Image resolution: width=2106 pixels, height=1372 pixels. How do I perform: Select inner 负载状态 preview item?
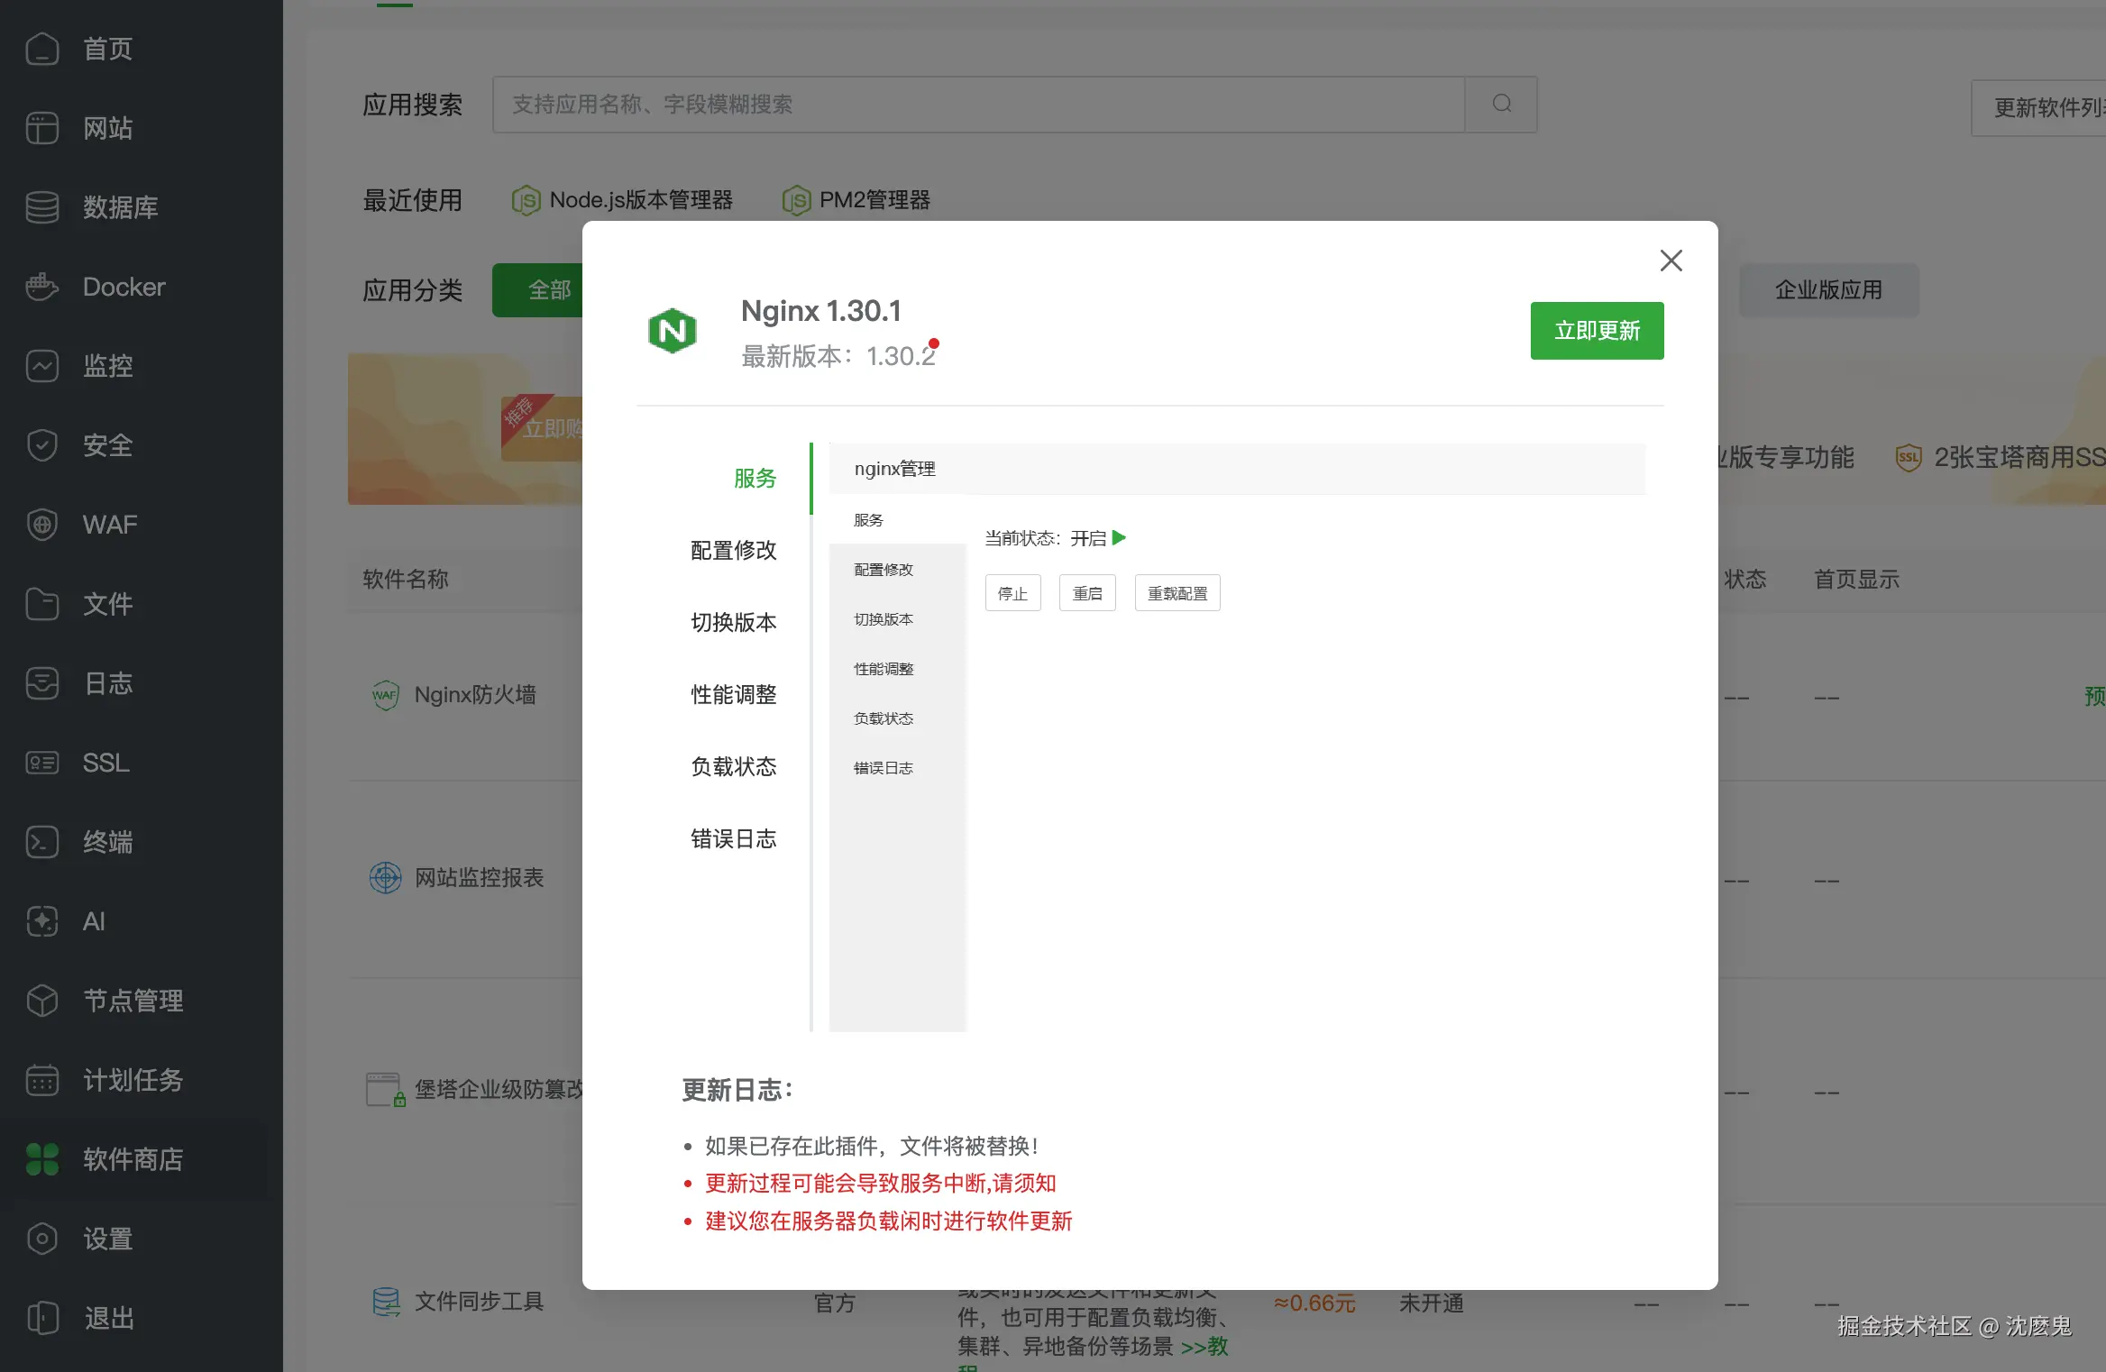[884, 718]
